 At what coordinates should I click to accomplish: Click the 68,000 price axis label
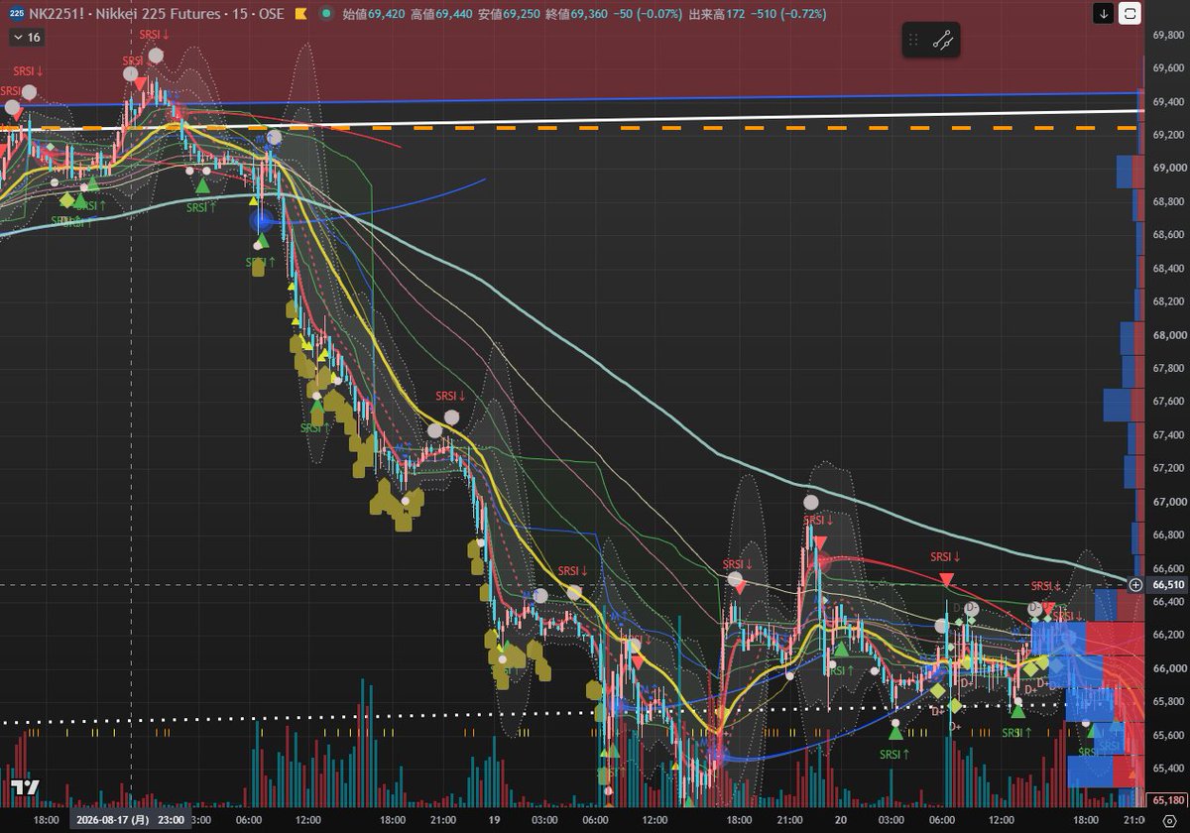pos(1170,335)
